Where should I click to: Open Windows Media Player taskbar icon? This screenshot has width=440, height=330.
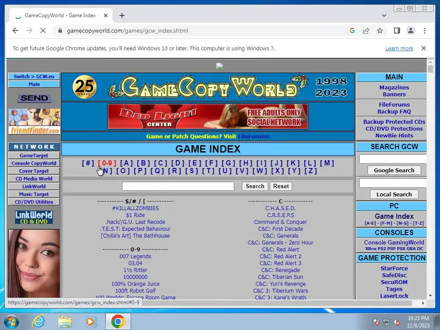click(91, 321)
